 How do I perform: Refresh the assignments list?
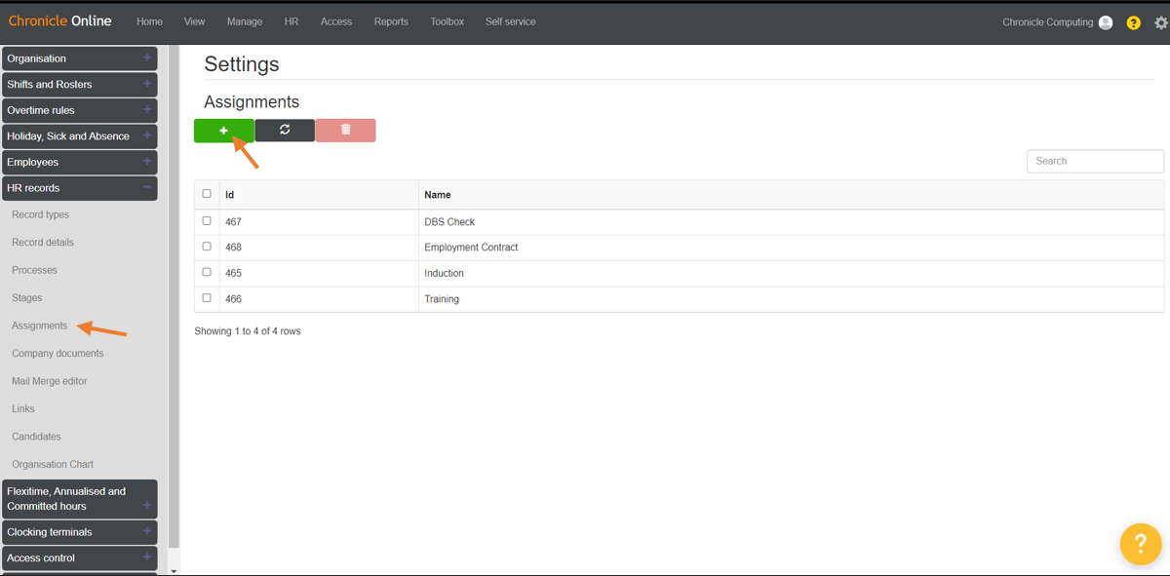[x=285, y=130]
